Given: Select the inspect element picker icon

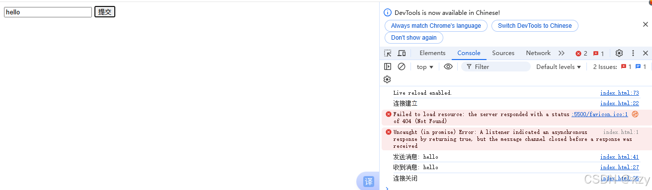Looking at the screenshot, I should click(388, 53).
